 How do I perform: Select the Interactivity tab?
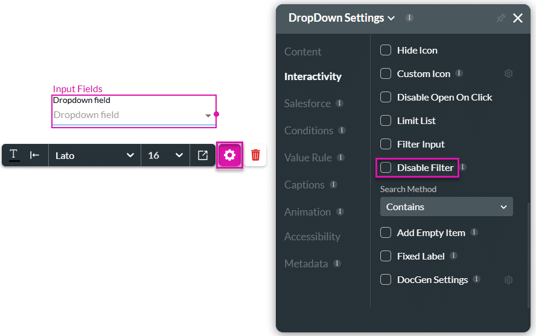313,76
